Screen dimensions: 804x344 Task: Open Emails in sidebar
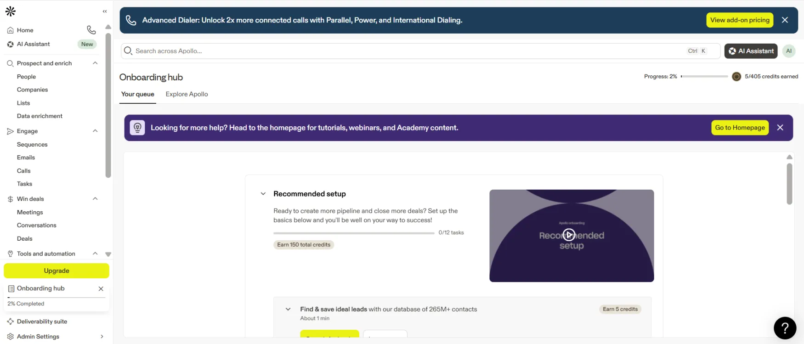tap(26, 158)
